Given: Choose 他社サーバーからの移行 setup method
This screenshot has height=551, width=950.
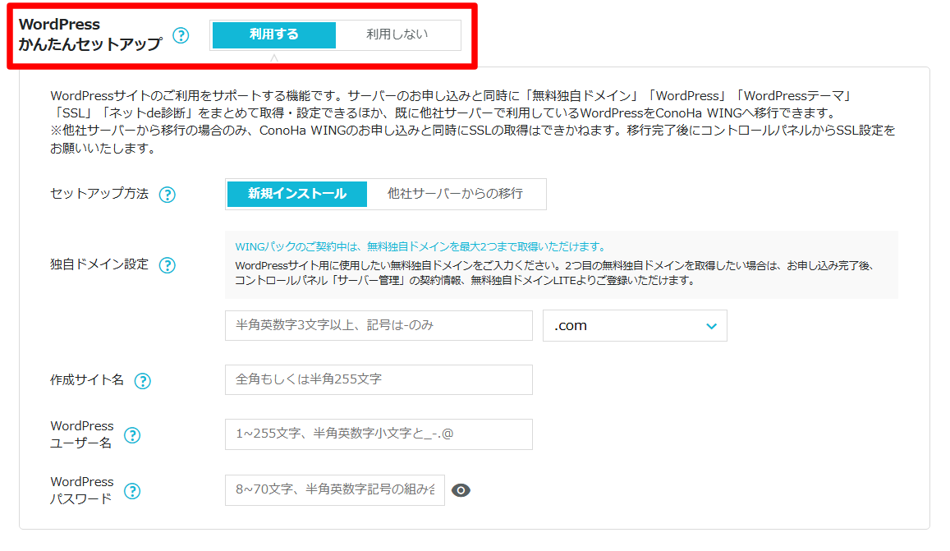Looking at the screenshot, I should pos(455,194).
